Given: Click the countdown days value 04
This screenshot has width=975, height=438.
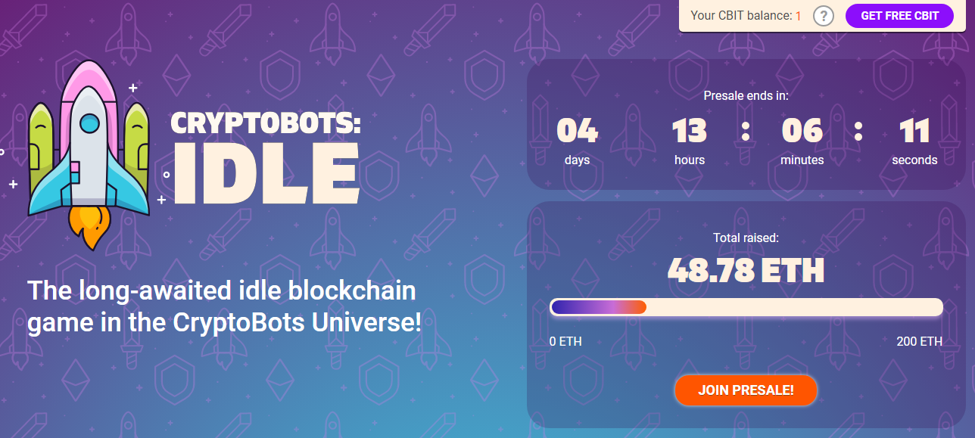Looking at the screenshot, I should coord(577,132).
